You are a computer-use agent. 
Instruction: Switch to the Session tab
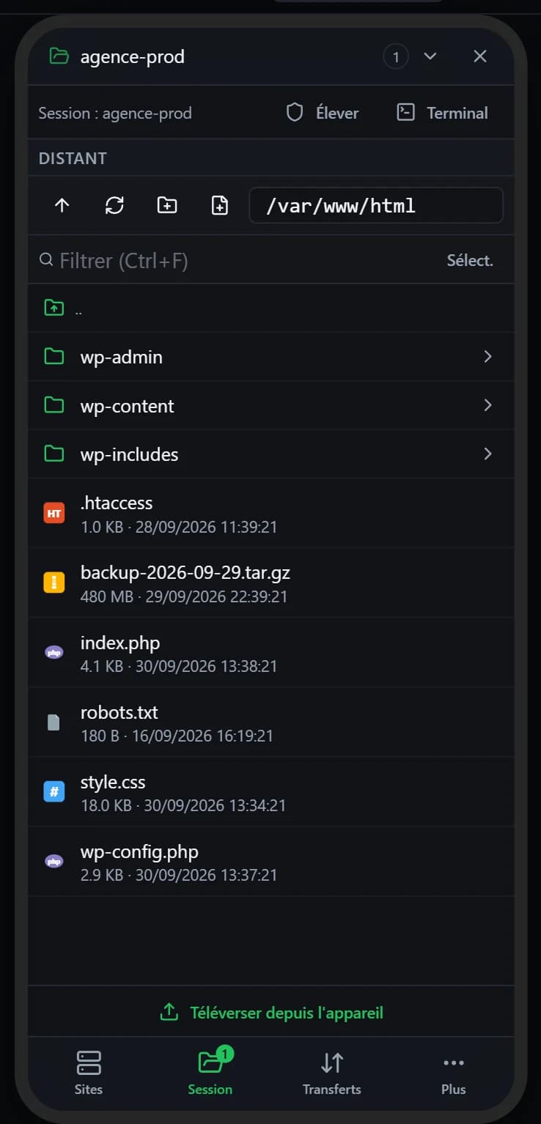coord(210,1072)
